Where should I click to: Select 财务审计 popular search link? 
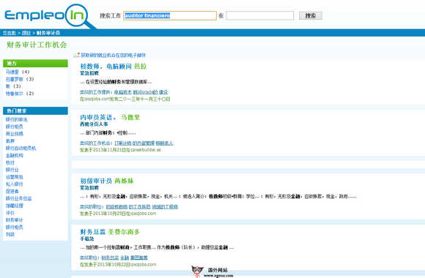(15, 220)
